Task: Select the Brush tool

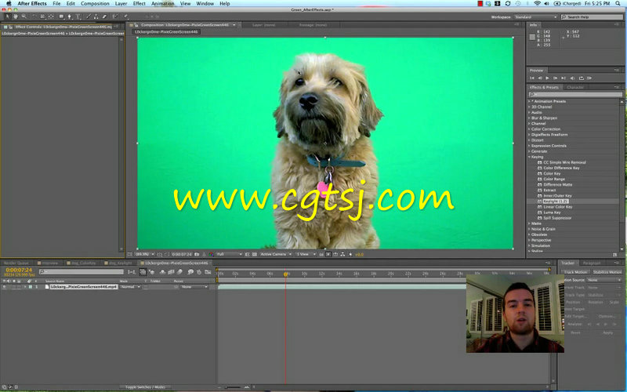Action: pos(89,16)
